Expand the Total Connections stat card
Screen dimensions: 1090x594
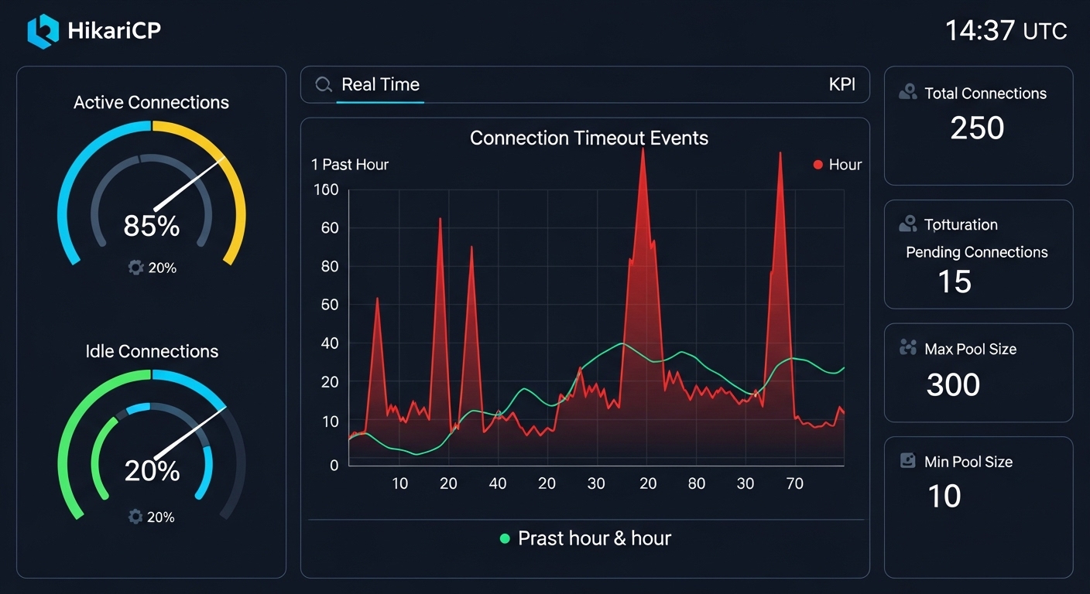point(978,126)
